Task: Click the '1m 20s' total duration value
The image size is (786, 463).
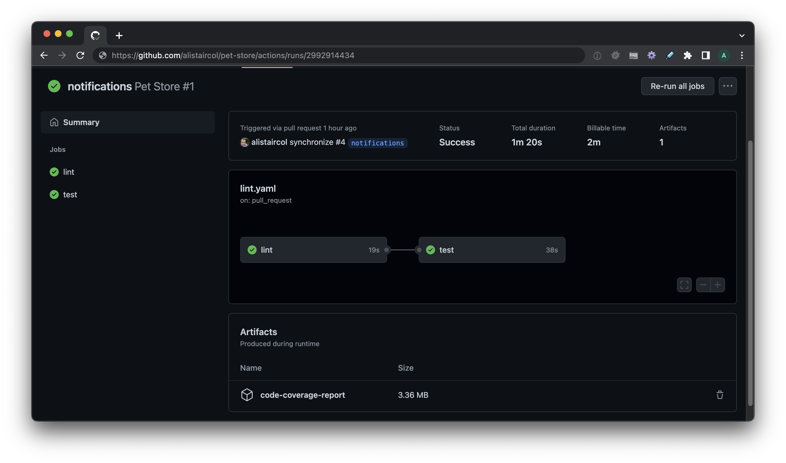Action: pyautogui.click(x=527, y=142)
